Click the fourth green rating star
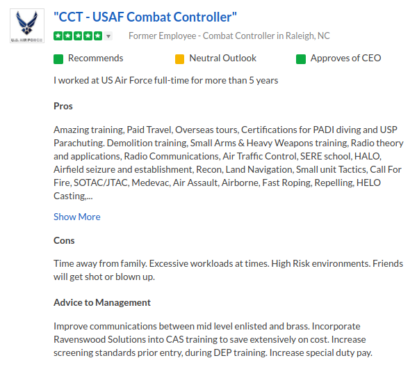Screen dimensions: 417x365 [x=88, y=36]
